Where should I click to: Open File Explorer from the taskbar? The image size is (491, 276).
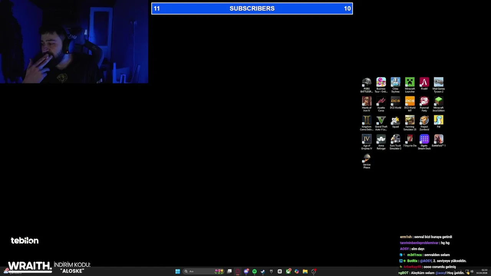pos(305,271)
